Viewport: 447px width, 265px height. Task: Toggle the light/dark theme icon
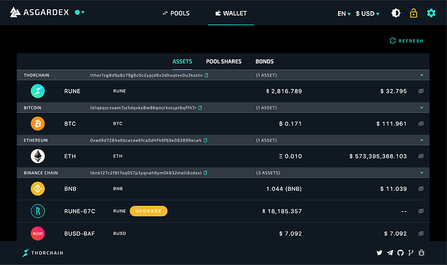point(396,13)
